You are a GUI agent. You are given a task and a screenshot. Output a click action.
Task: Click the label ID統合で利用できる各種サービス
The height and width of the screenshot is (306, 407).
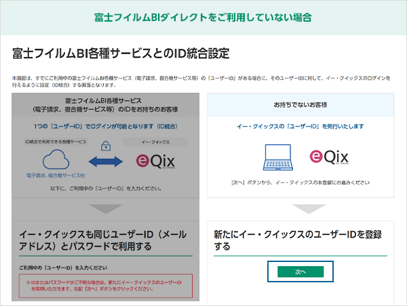[56, 141]
